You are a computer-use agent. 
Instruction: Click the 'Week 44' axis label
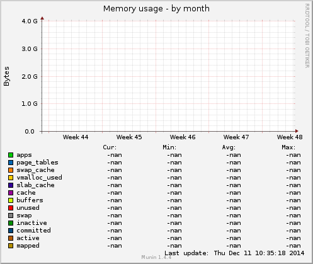76,137
